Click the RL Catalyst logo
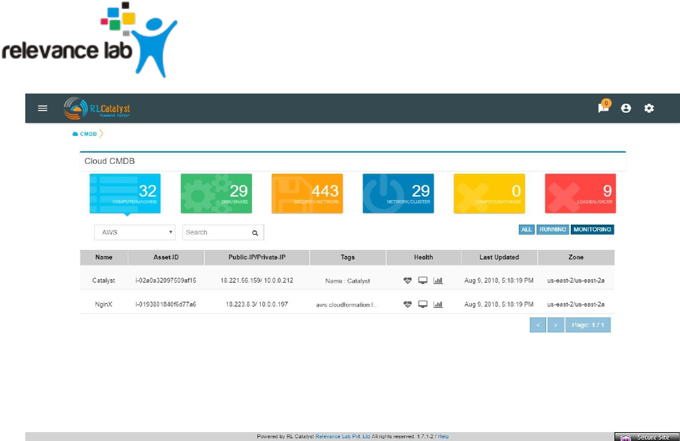 click(97, 108)
